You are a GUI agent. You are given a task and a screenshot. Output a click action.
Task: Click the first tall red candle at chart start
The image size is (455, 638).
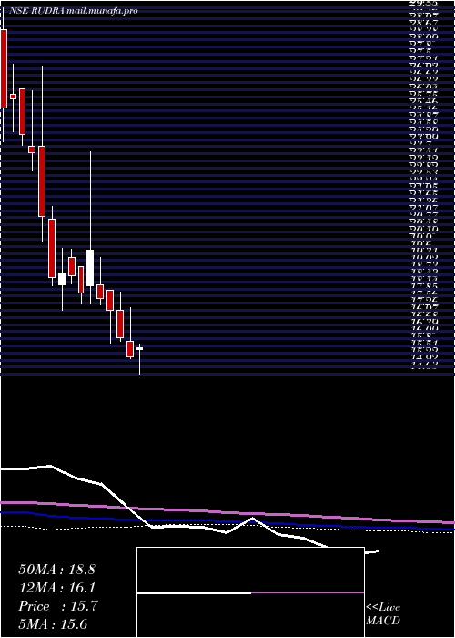4,68
